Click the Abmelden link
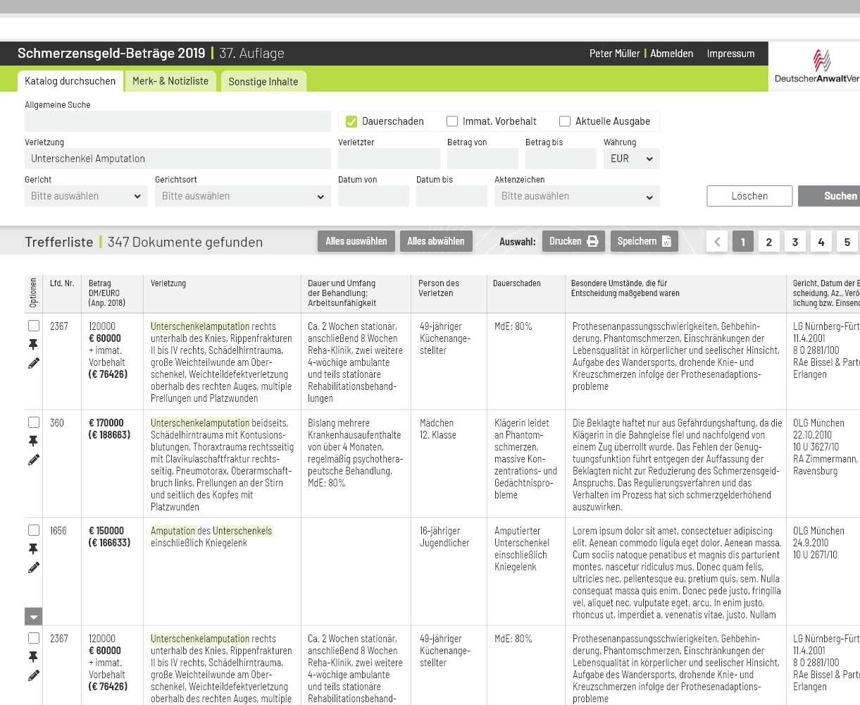860x705 pixels. (671, 54)
